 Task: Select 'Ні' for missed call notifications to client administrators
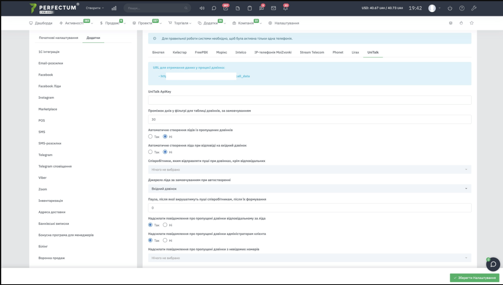tap(165, 240)
